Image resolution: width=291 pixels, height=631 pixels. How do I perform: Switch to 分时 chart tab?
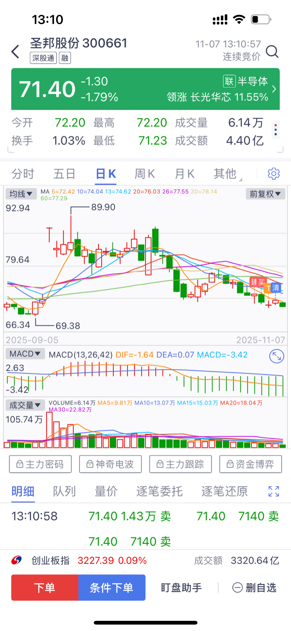tap(23, 174)
